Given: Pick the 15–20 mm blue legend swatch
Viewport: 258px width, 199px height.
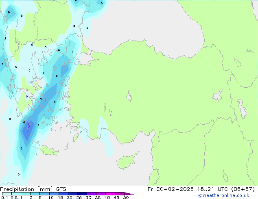Looking at the screenshot, I should 63,194.
